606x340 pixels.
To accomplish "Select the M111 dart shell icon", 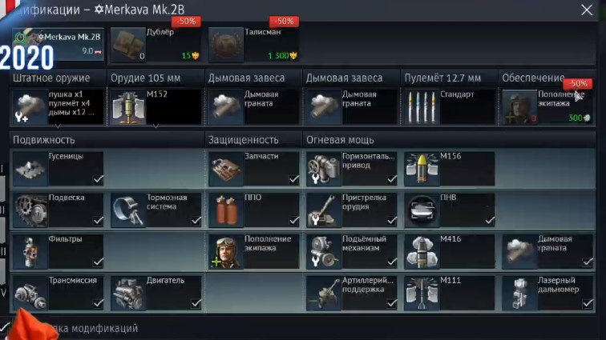I will 422,294.
